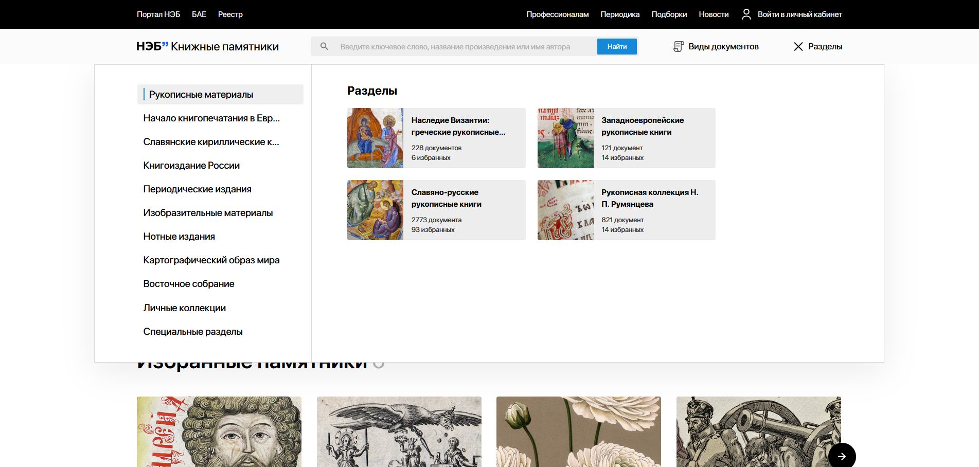Click the user account icon

(746, 14)
